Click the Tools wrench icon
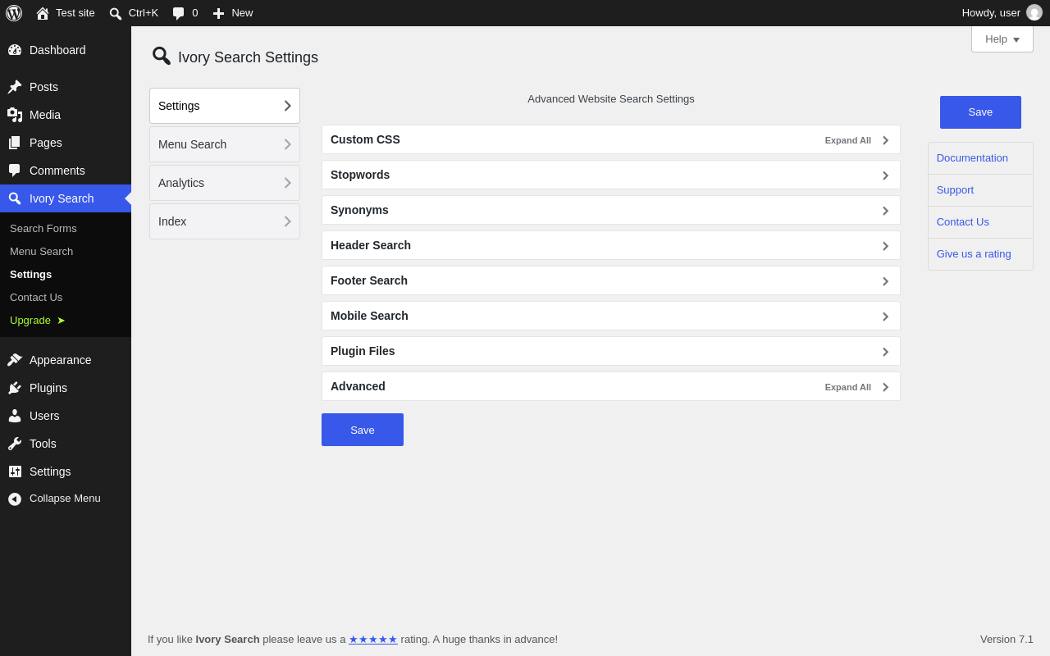The width and height of the screenshot is (1050, 656). tap(15, 444)
